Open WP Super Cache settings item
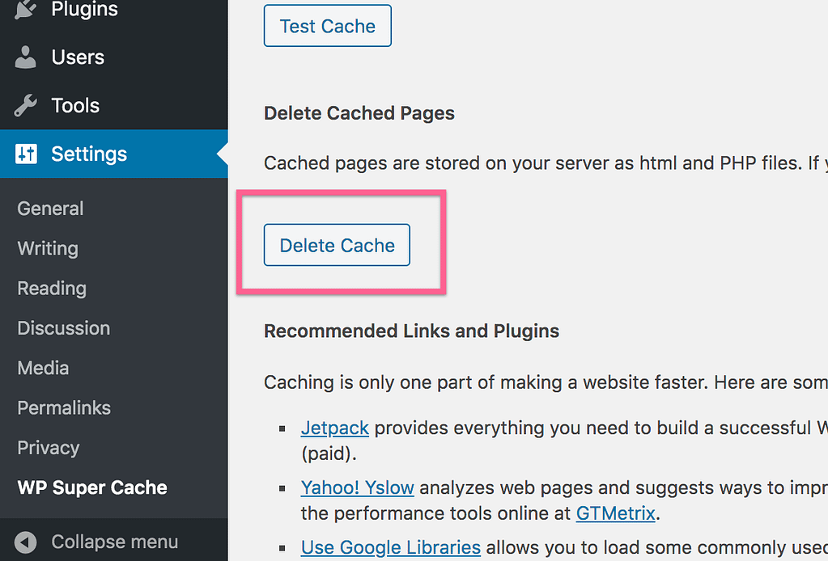828x561 pixels. [92, 487]
